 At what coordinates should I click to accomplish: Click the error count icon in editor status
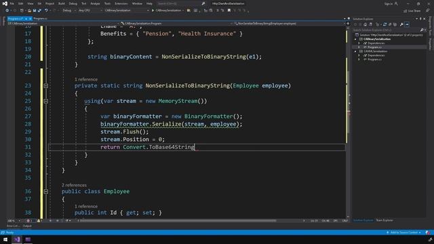[28, 221]
